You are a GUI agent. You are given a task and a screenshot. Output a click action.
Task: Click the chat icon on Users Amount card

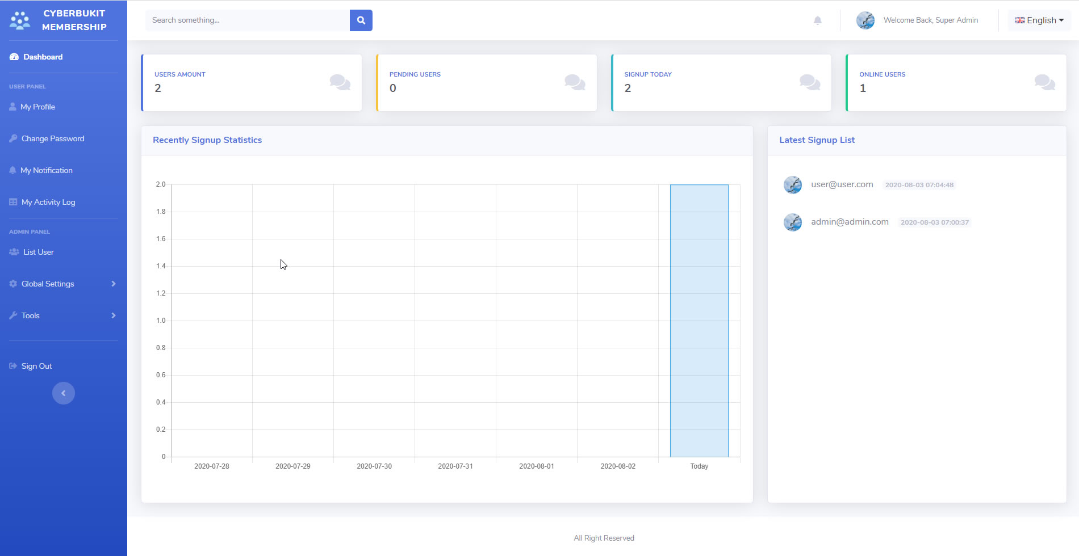pyautogui.click(x=340, y=83)
